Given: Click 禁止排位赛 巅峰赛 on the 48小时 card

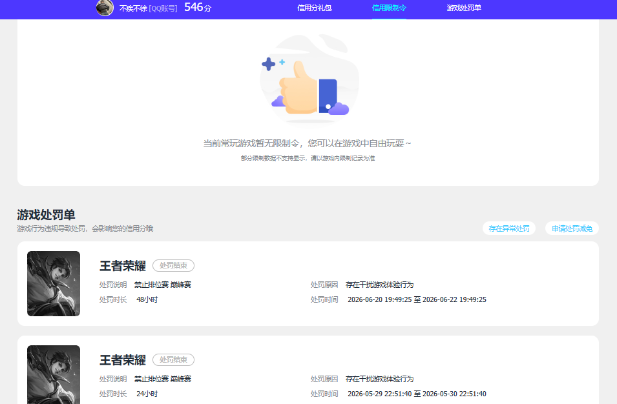Looking at the screenshot, I should pos(163,285).
